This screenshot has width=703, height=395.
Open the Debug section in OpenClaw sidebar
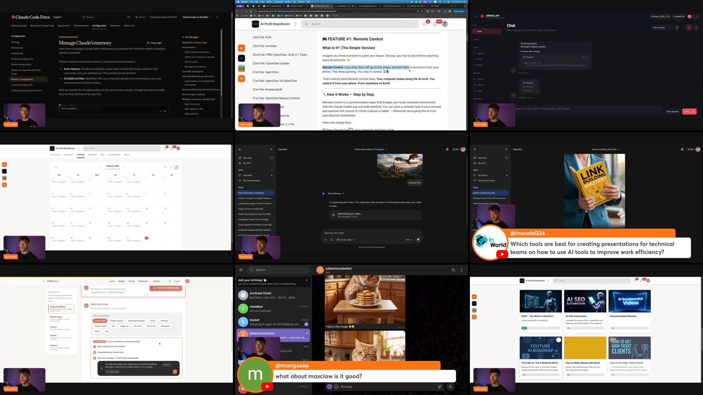[x=479, y=85]
